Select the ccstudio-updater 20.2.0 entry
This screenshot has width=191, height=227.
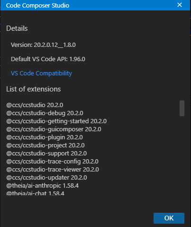46,178
